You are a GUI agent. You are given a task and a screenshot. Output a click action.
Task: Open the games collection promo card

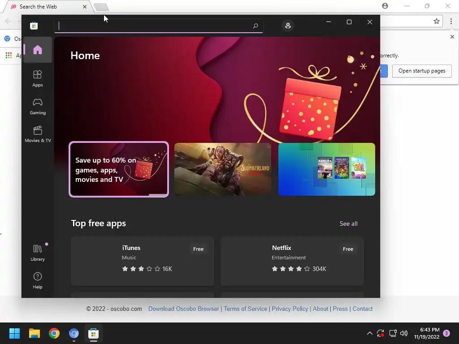tap(327, 169)
